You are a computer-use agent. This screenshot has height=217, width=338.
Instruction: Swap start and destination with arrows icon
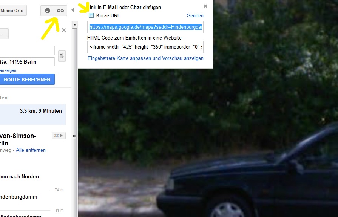[x=62, y=56]
